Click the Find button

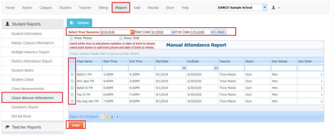coord(220,32)
